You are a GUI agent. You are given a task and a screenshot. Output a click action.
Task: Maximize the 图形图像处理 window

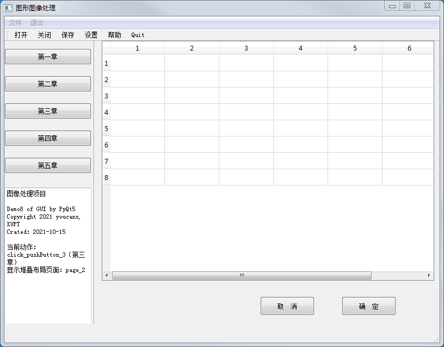tap(407, 6)
